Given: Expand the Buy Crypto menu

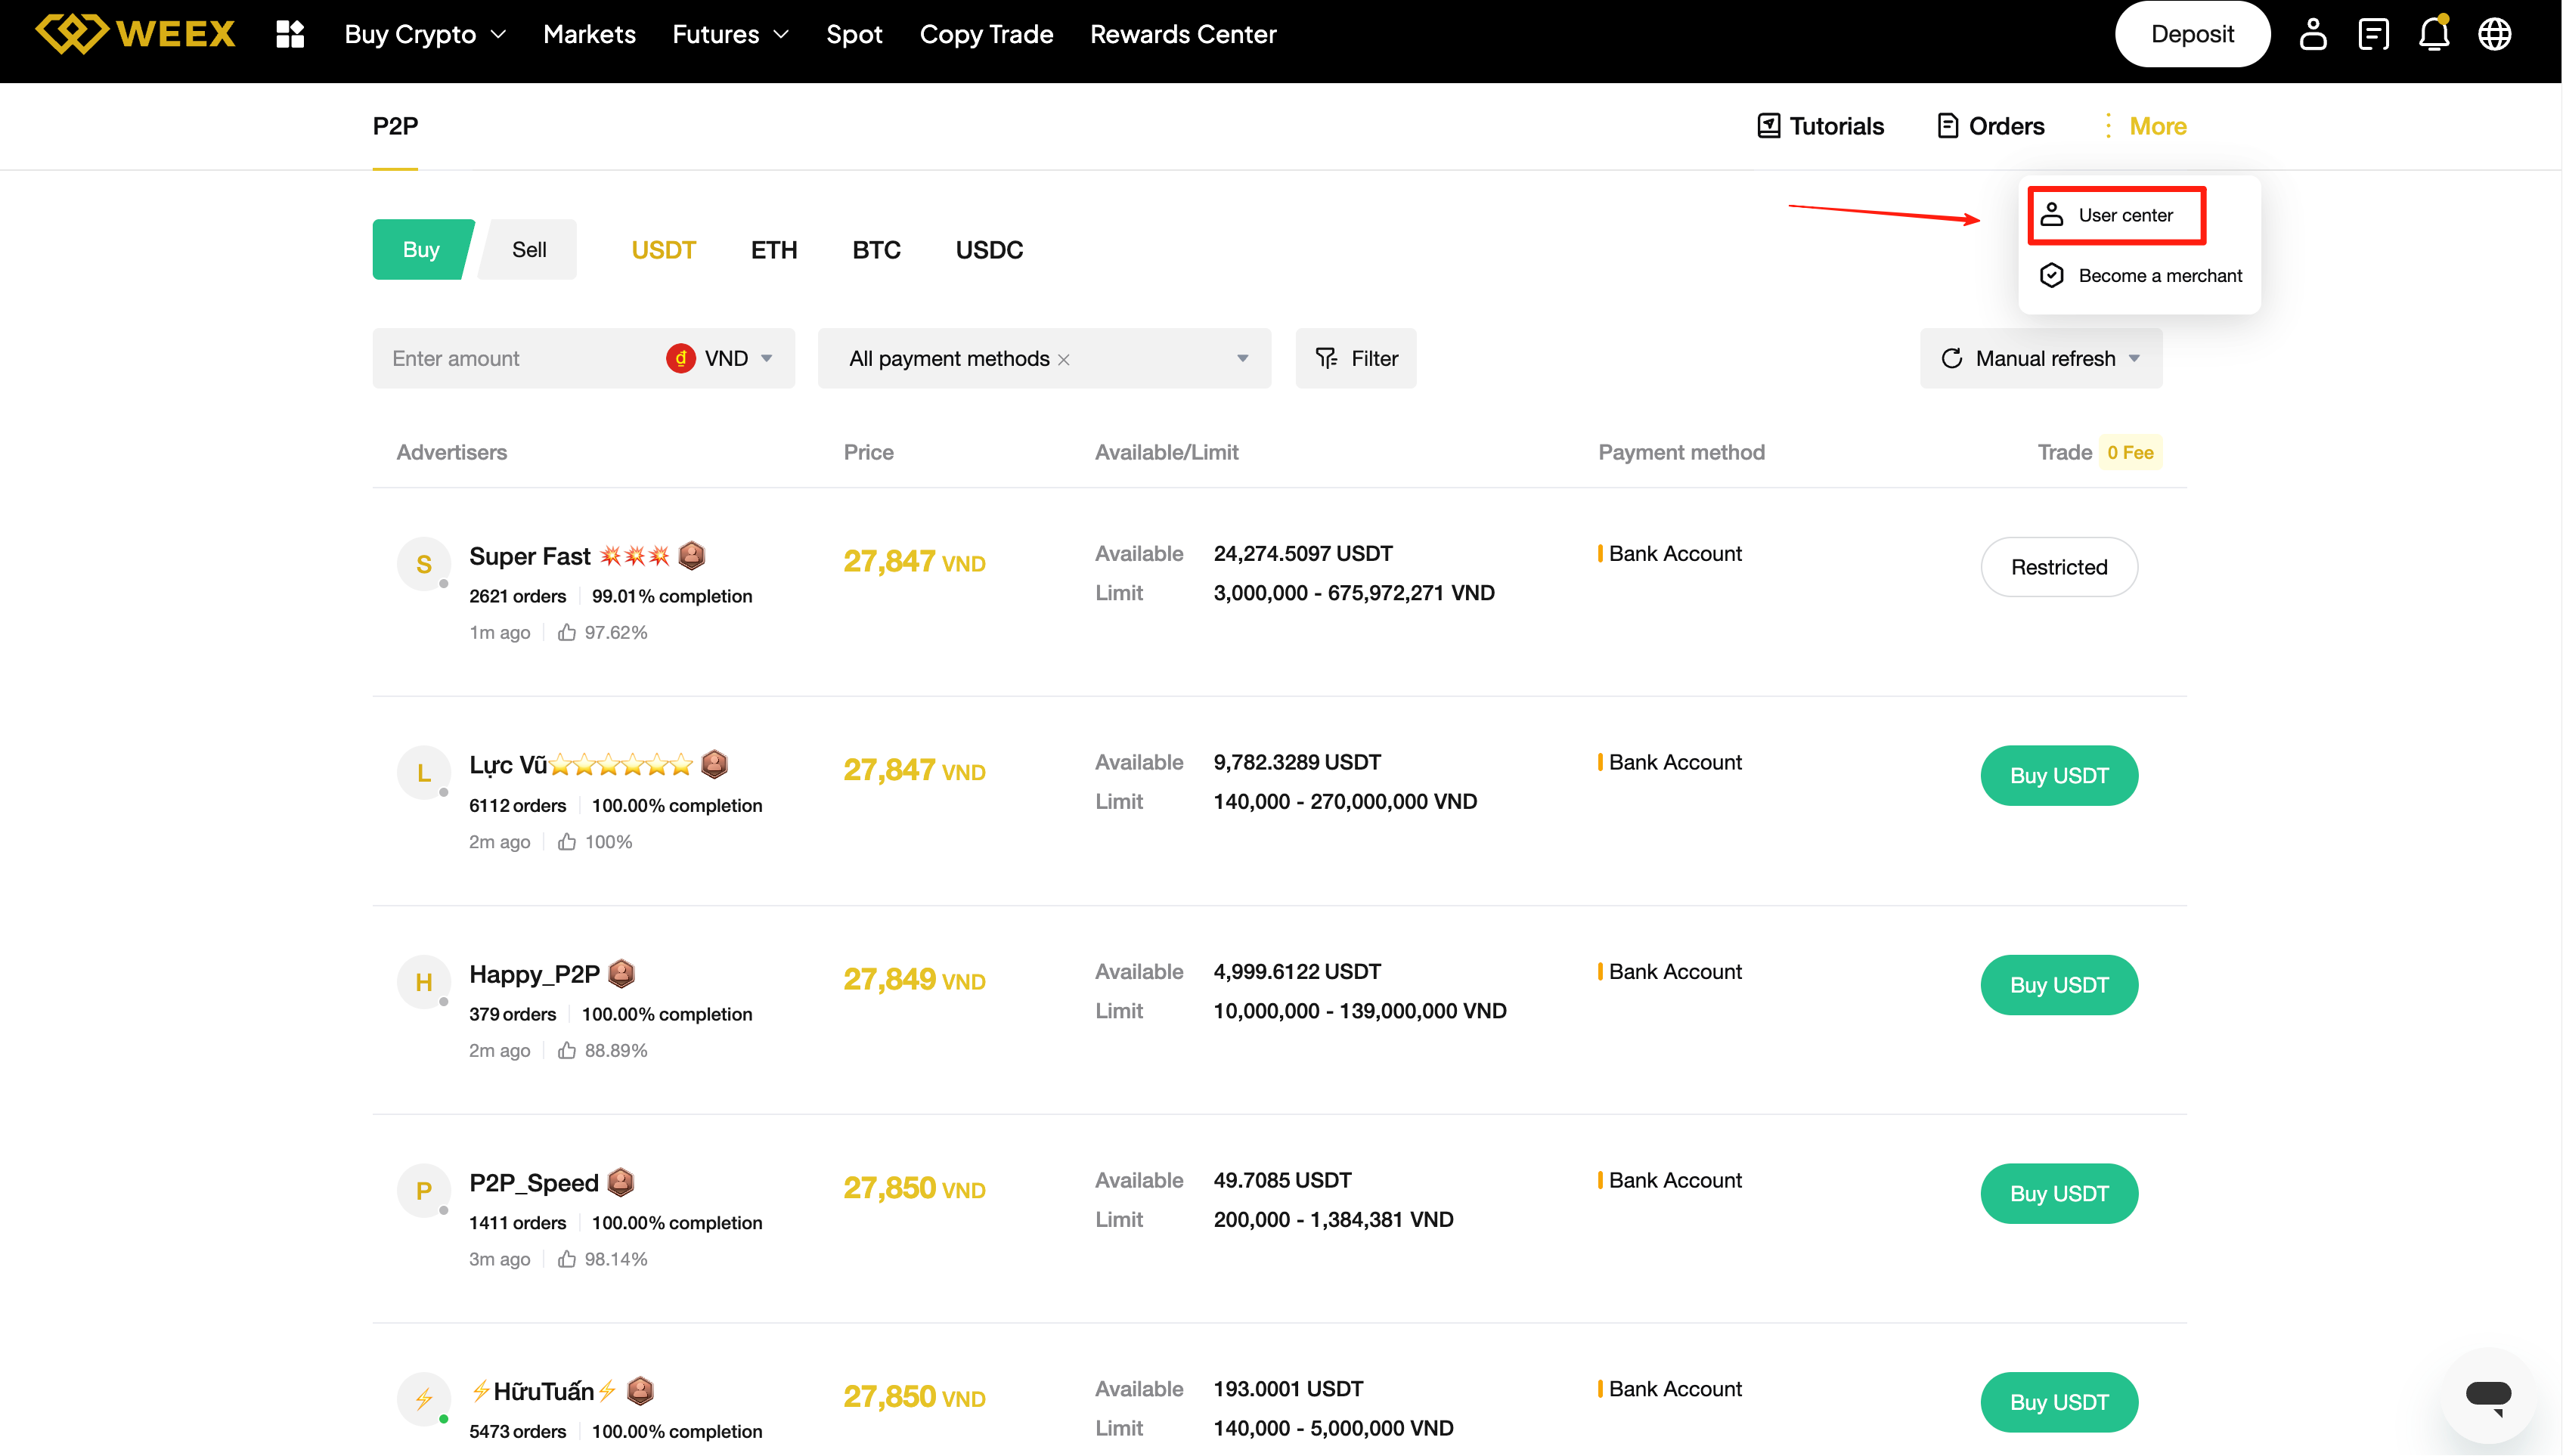Looking at the screenshot, I should pos(424,34).
